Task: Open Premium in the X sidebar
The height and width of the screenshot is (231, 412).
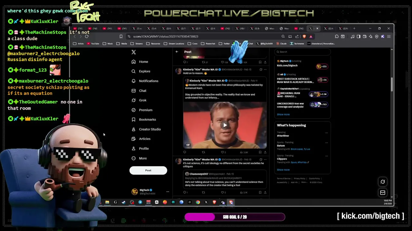Action: [142, 110]
